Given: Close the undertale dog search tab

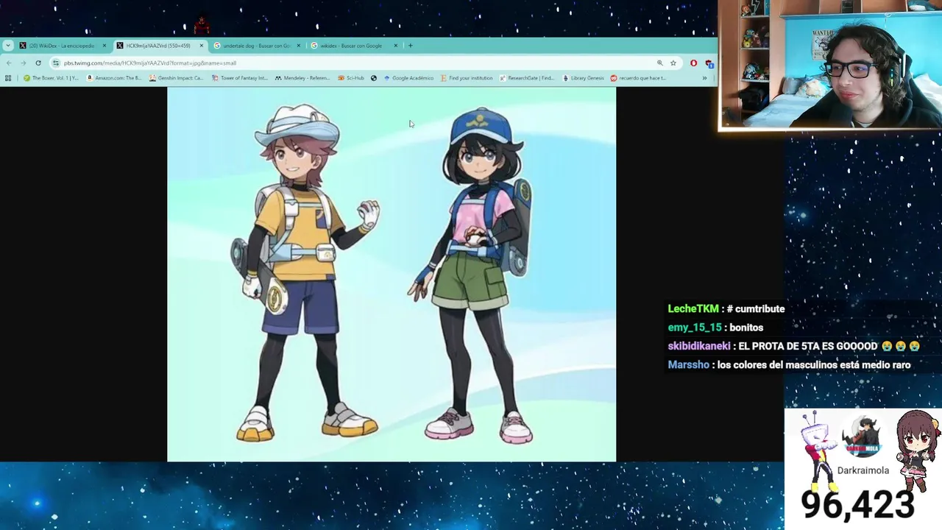Looking at the screenshot, I should click(x=298, y=46).
